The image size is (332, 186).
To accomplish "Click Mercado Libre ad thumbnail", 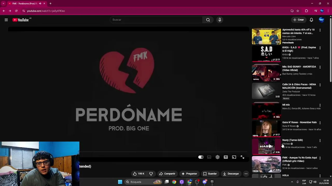I will [x=266, y=36].
